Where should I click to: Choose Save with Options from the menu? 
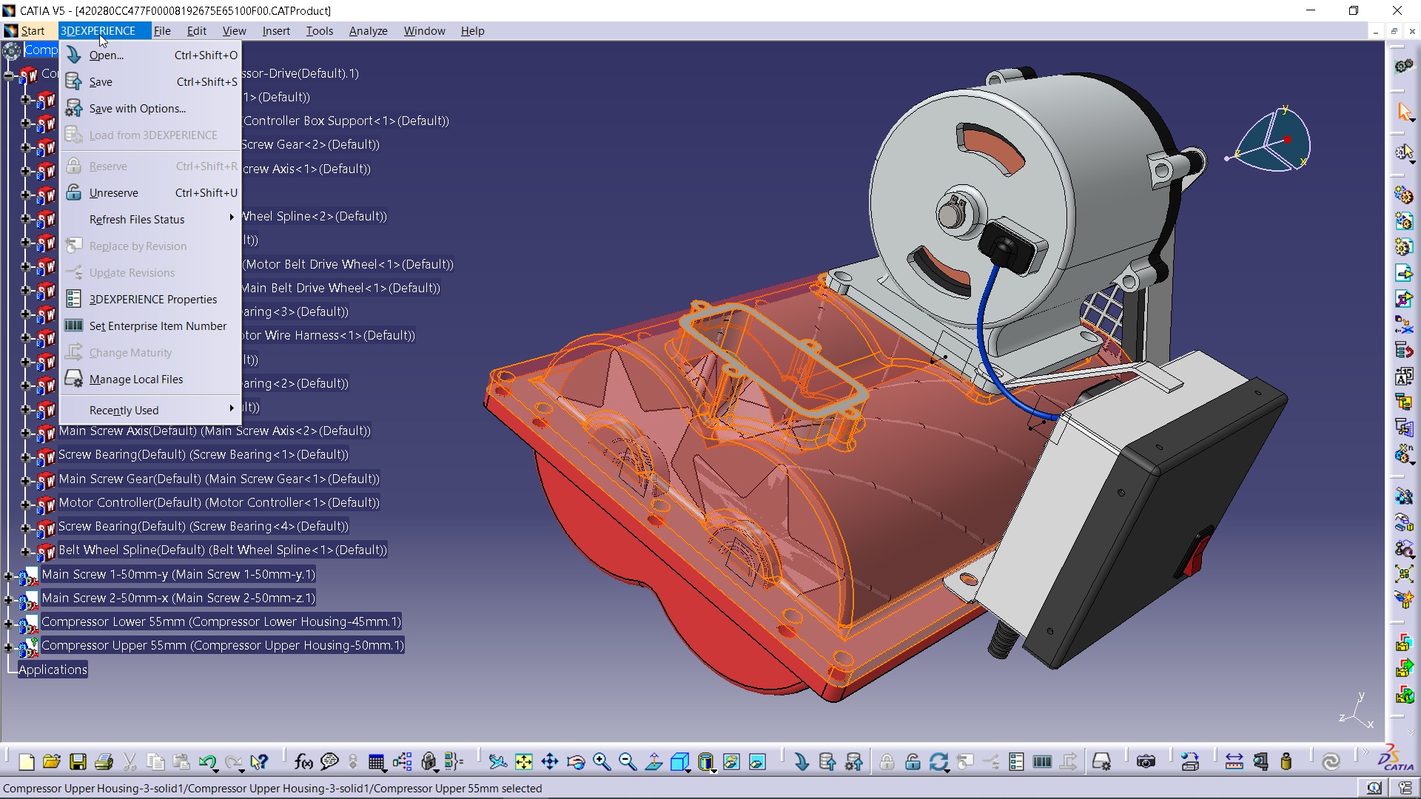[138, 108]
